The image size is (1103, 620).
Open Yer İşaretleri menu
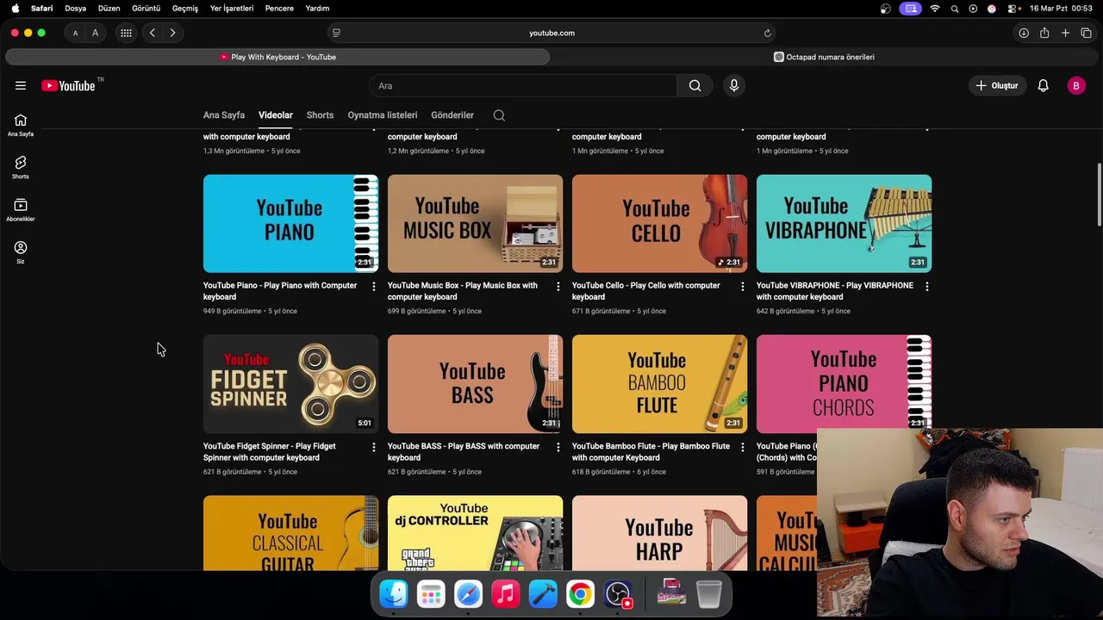pos(232,8)
